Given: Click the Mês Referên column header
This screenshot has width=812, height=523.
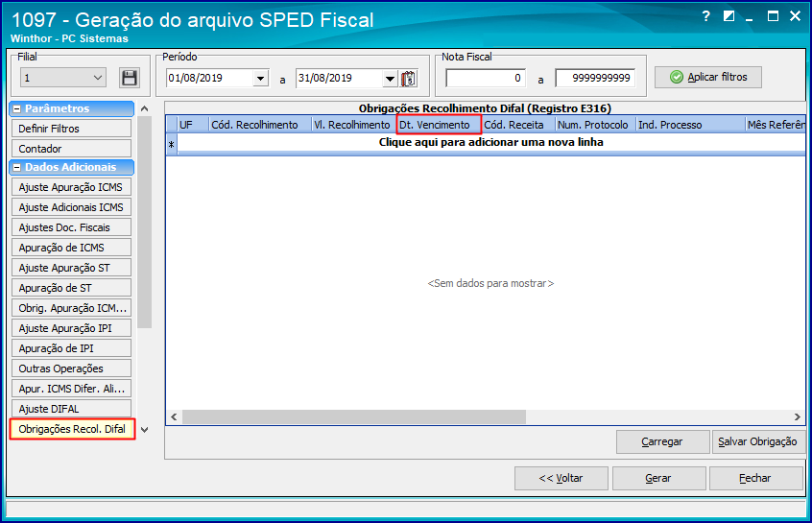Looking at the screenshot, I should coord(776,125).
